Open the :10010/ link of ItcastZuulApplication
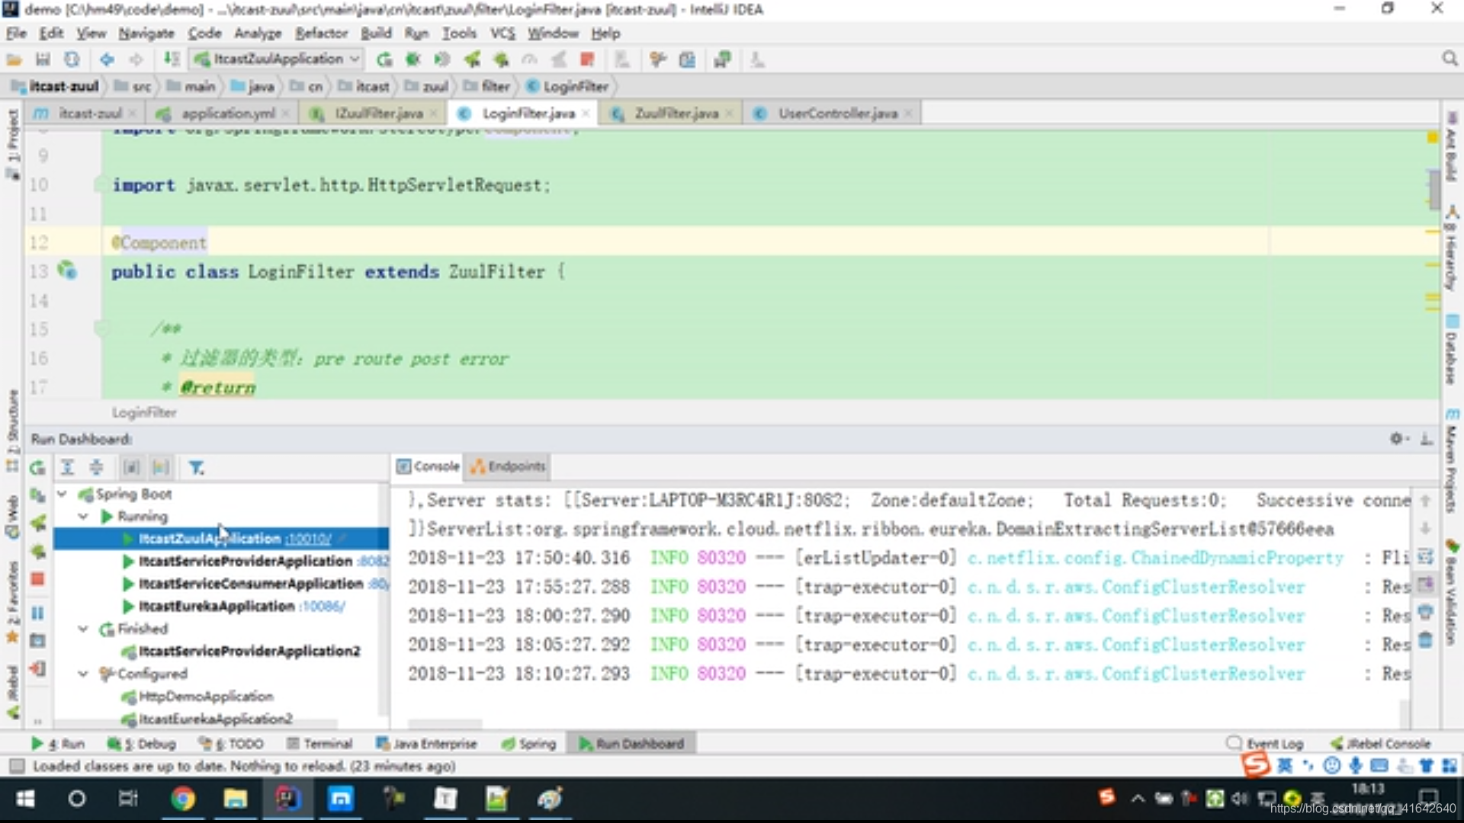Viewport: 1464px width, 823px height. click(x=308, y=539)
